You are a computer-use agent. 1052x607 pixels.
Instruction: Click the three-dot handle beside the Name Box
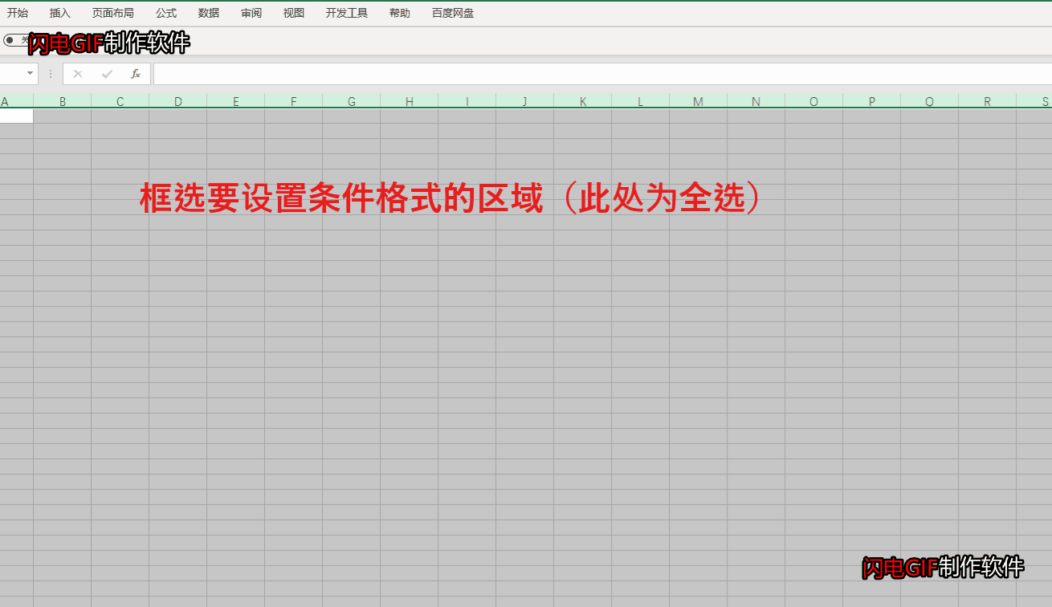coord(51,74)
